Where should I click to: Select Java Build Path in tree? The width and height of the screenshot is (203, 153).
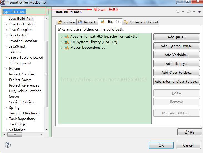[21, 19]
